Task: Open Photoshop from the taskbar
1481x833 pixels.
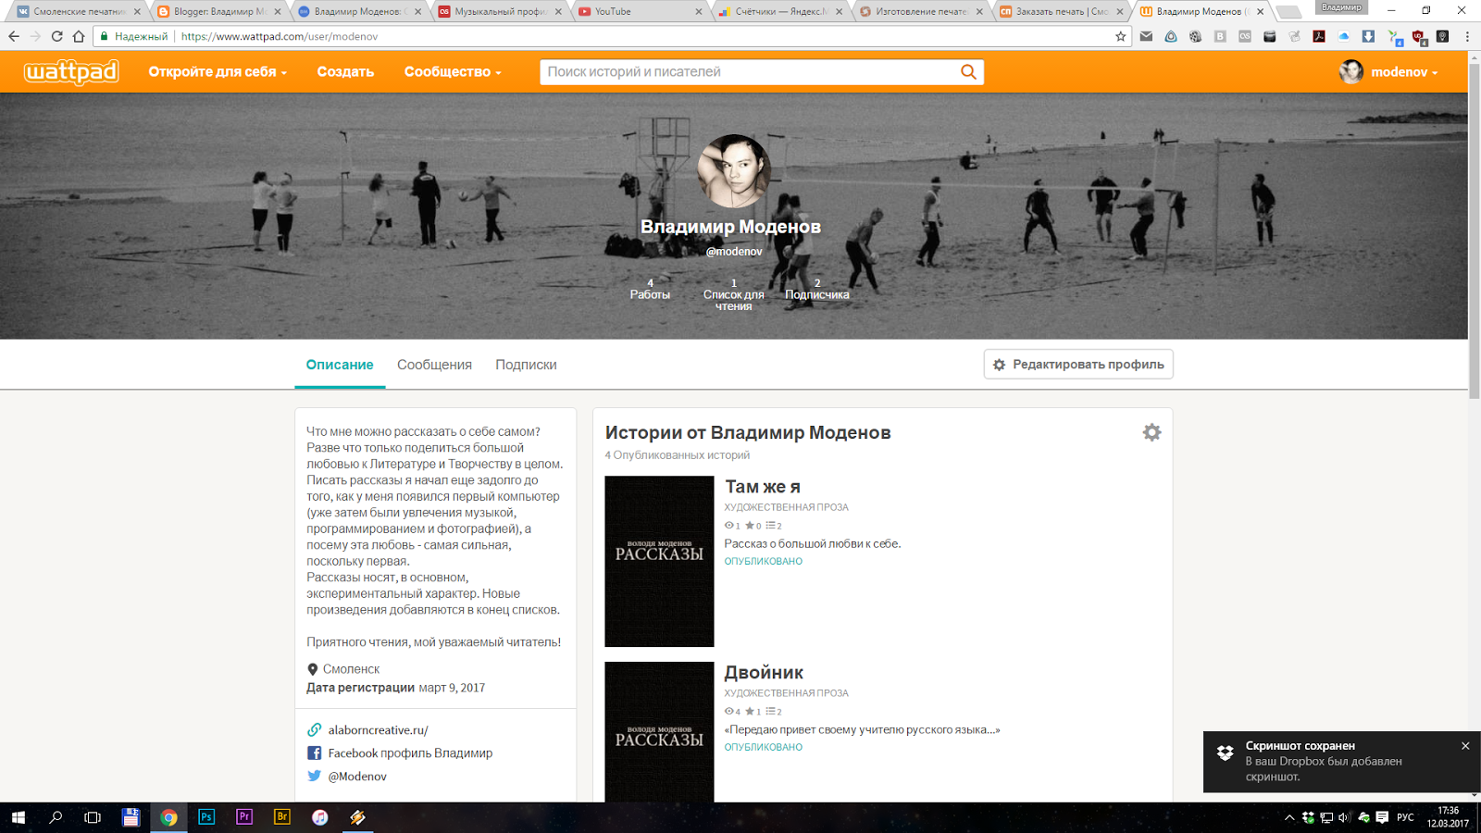Action: click(x=205, y=817)
